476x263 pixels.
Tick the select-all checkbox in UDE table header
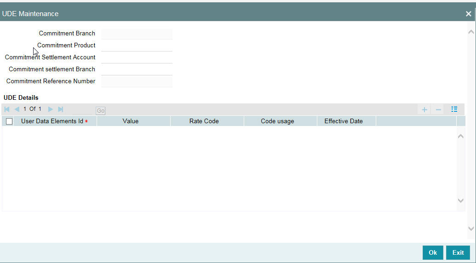pos(9,121)
